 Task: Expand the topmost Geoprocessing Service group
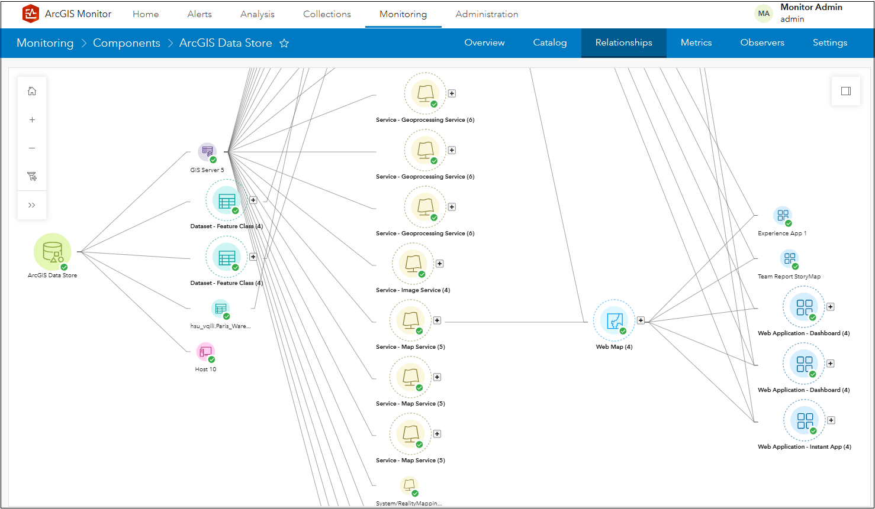[452, 93]
